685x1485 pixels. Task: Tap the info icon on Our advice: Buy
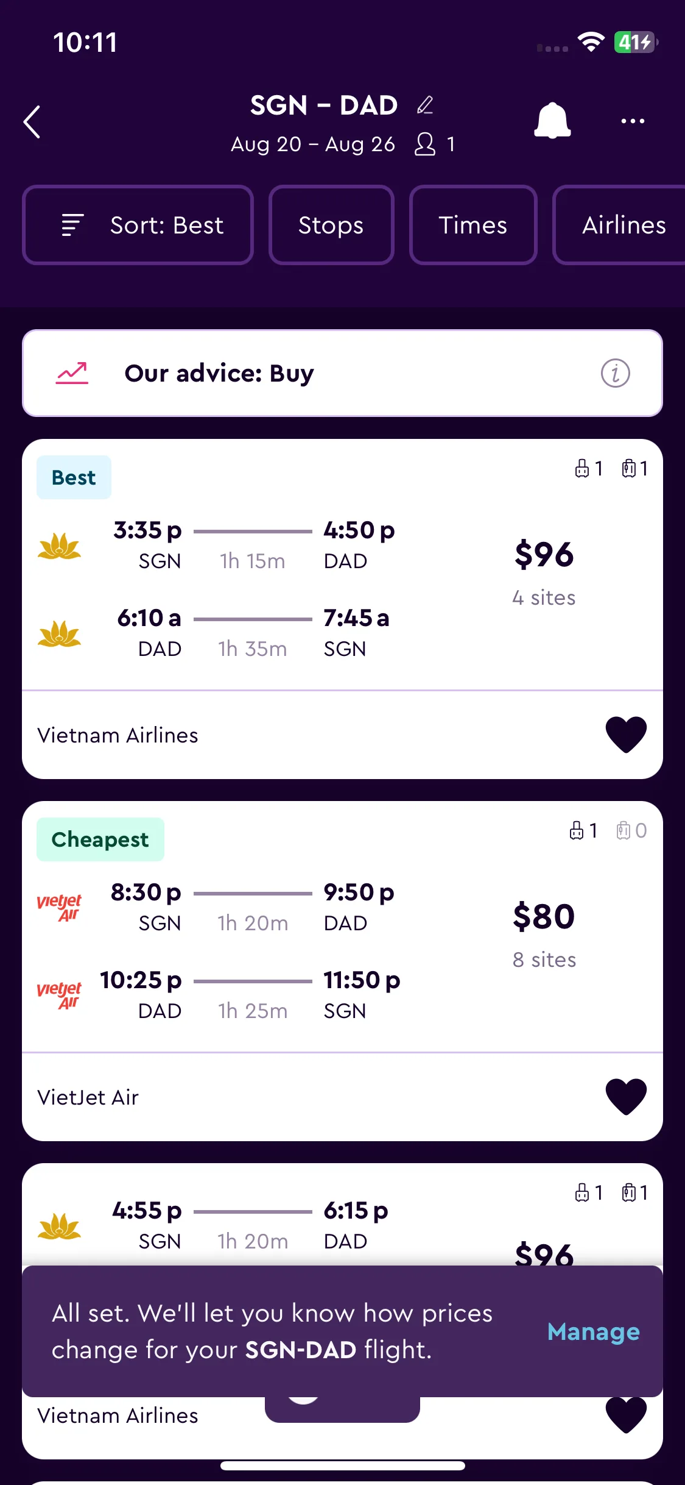pos(615,373)
